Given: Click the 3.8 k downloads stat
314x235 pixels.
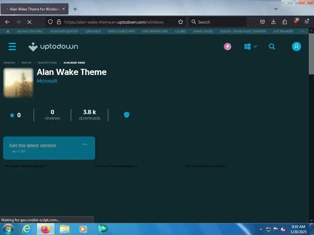Looking at the screenshot, I should 90,115.
